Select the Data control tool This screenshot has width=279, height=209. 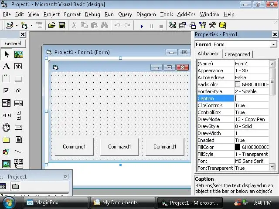click(18, 164)
